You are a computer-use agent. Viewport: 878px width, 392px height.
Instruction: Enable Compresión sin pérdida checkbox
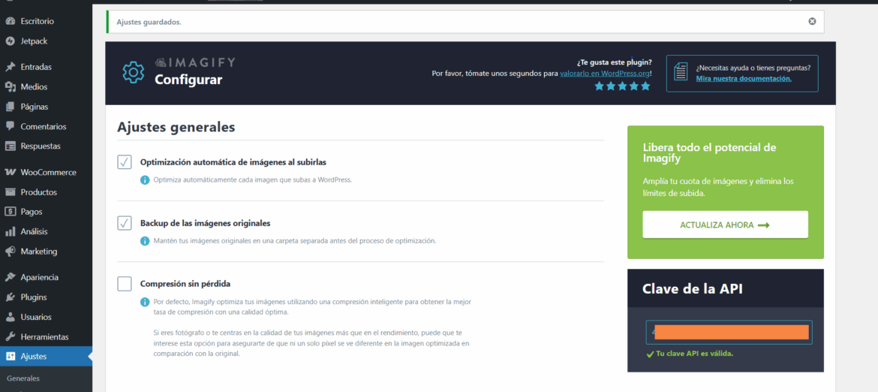[x=125, y=284]
